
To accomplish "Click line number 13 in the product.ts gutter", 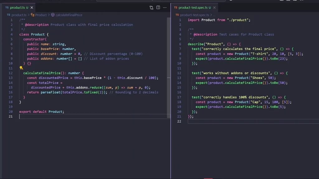I will pos(11,78).
